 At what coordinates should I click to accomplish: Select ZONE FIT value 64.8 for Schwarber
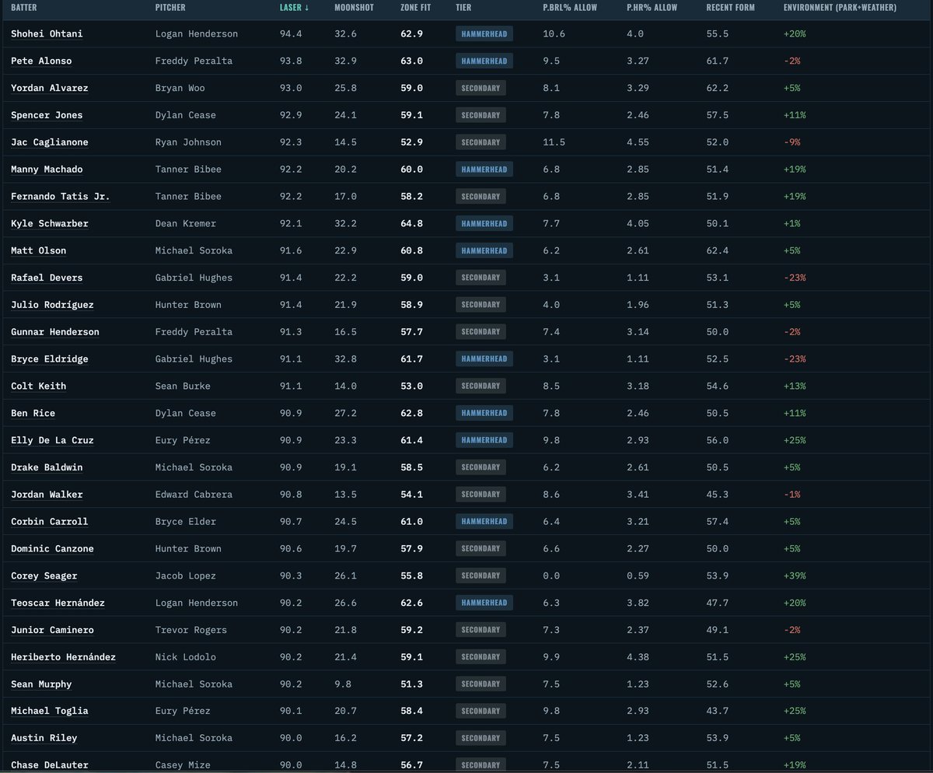coord(412,224)
